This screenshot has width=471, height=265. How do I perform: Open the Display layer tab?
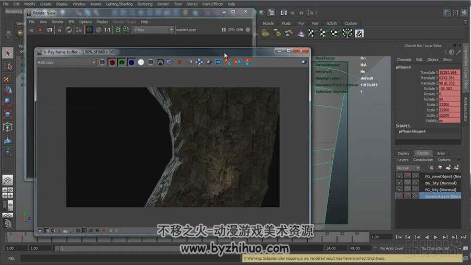(403, 153)
